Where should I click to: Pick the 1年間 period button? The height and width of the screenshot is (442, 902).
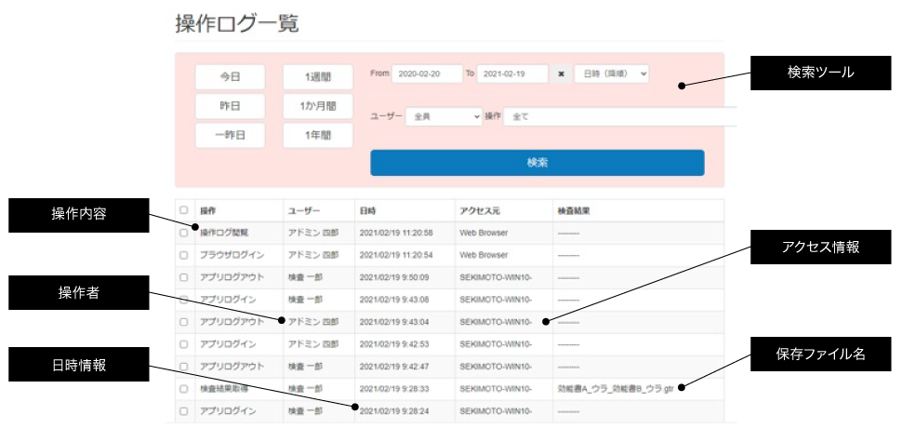click(317, 135)
